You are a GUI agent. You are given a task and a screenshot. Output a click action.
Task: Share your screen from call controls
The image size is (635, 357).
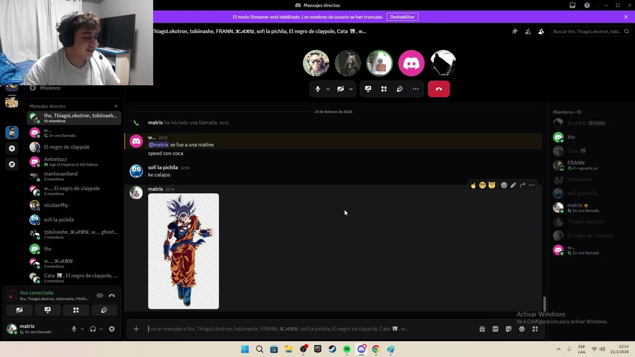click(368, 89)
